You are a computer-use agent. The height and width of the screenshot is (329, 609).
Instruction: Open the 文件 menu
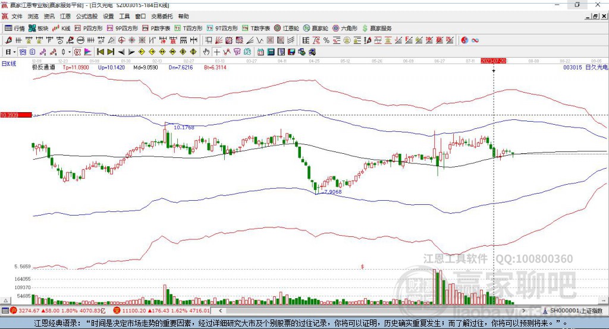tap(17, 16)
